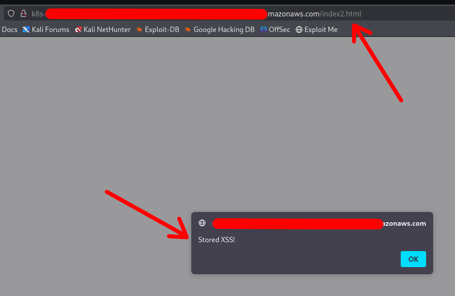Click the alert dialog title bar
Viewport: 455px width, 296px height.
point(311,224)
